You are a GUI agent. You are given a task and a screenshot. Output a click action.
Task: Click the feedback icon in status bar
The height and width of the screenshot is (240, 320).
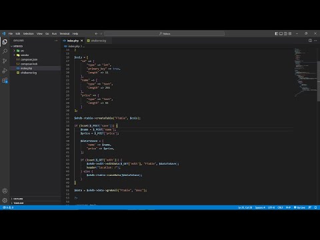309,207
